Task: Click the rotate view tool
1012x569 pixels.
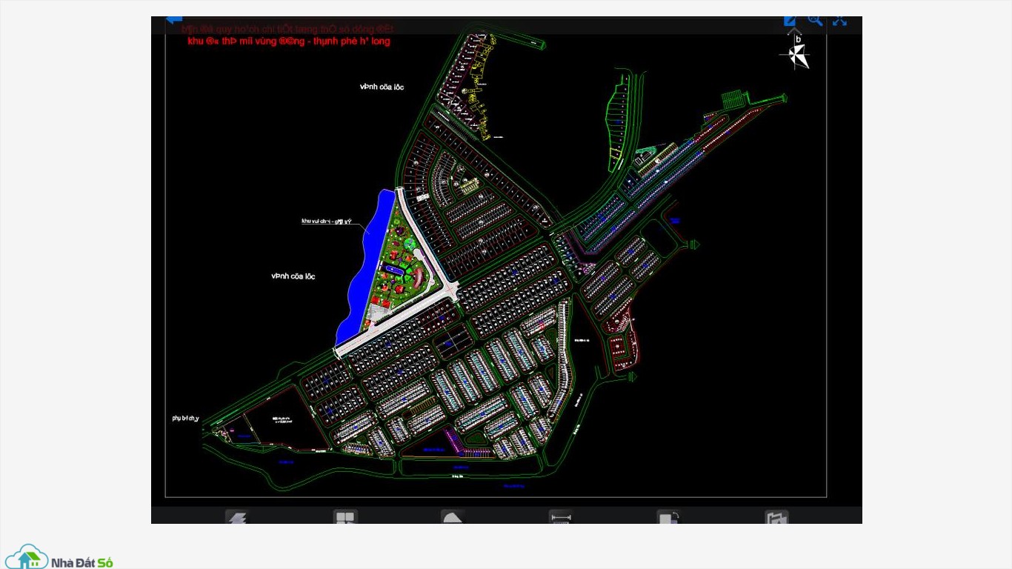Action: (x=668, y=517)
